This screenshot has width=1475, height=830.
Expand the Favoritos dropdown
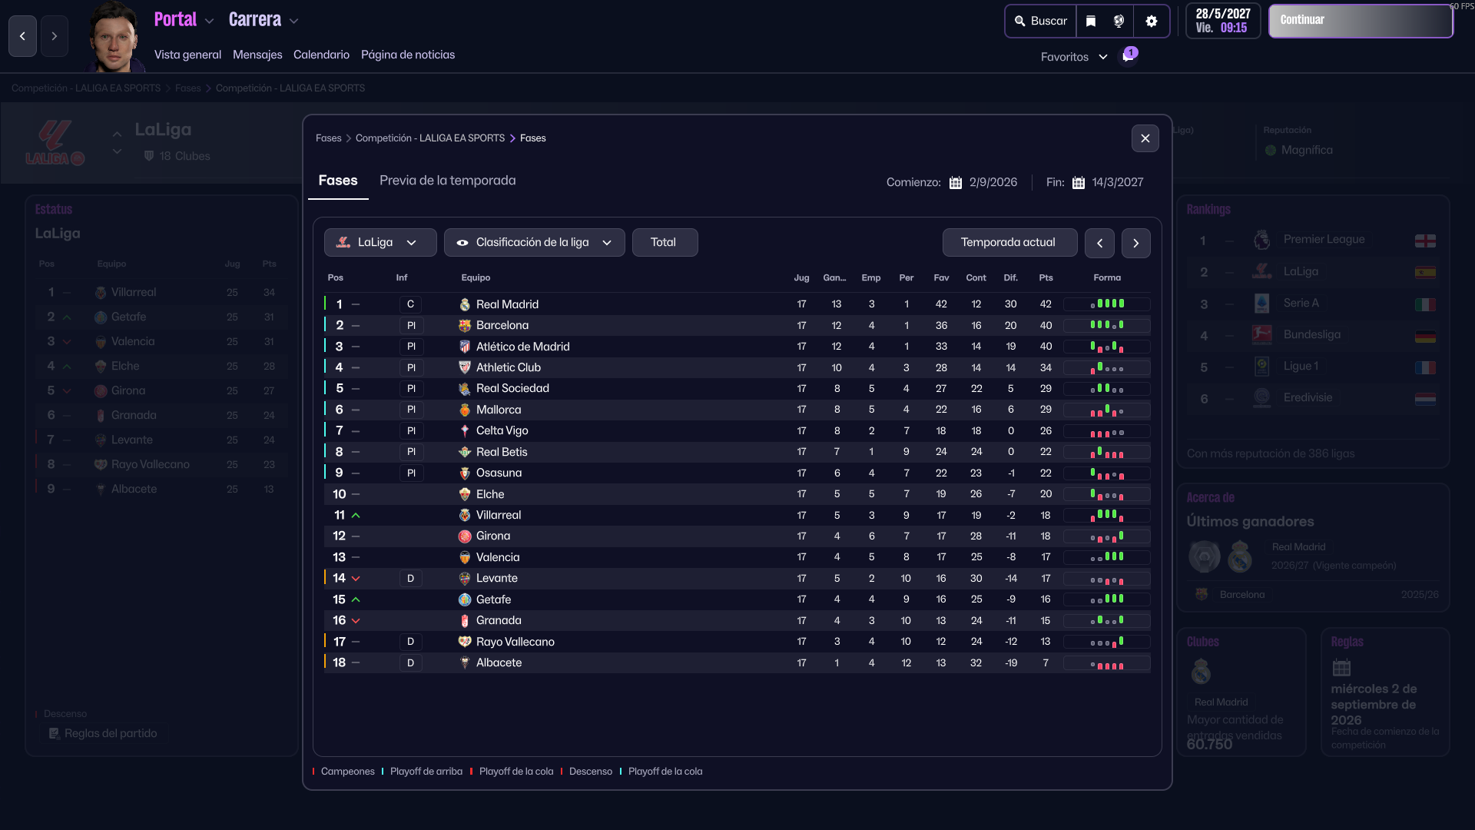1073,57
